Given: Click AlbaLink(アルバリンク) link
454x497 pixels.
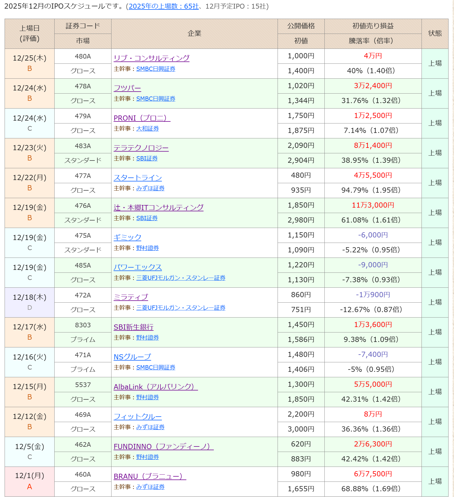Looking at the screenshot, I should pos(155,387).
